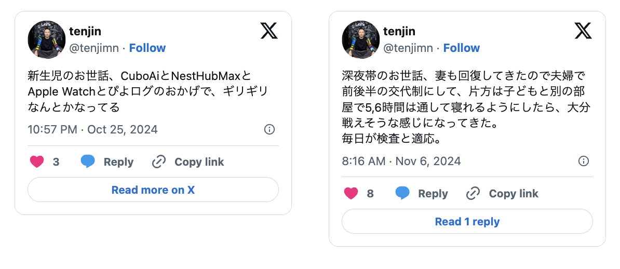Click the copy link chain icon on the right tweet
The width and height of the screenshot is (620, 269).
click(473, 194)
